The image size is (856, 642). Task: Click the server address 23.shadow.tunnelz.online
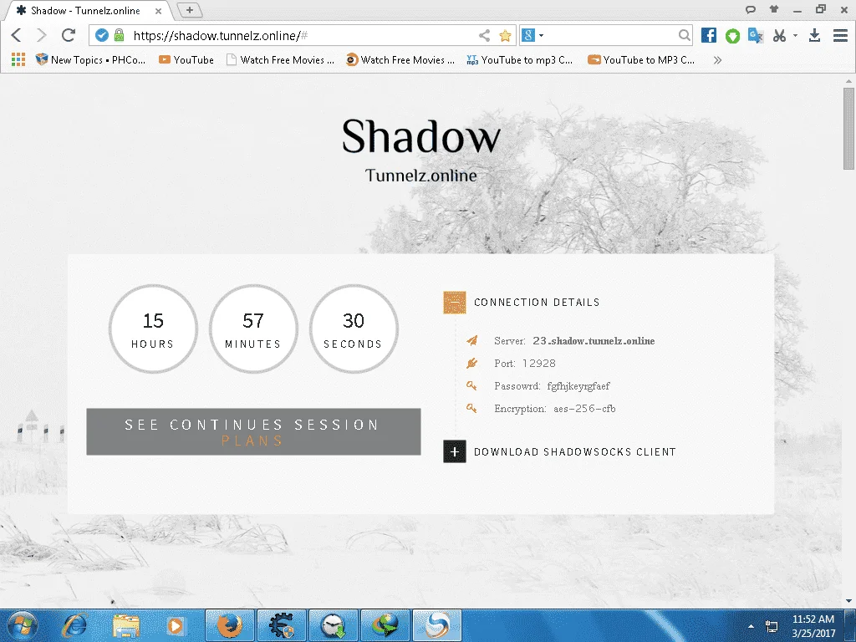[594, 341]
